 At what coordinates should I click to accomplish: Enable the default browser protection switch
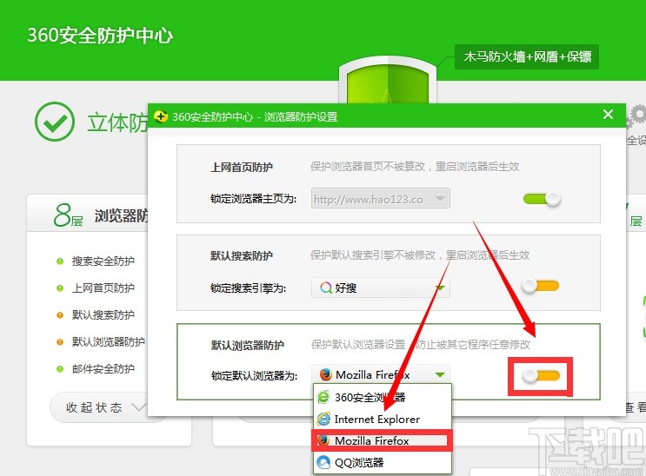point(541,375)
